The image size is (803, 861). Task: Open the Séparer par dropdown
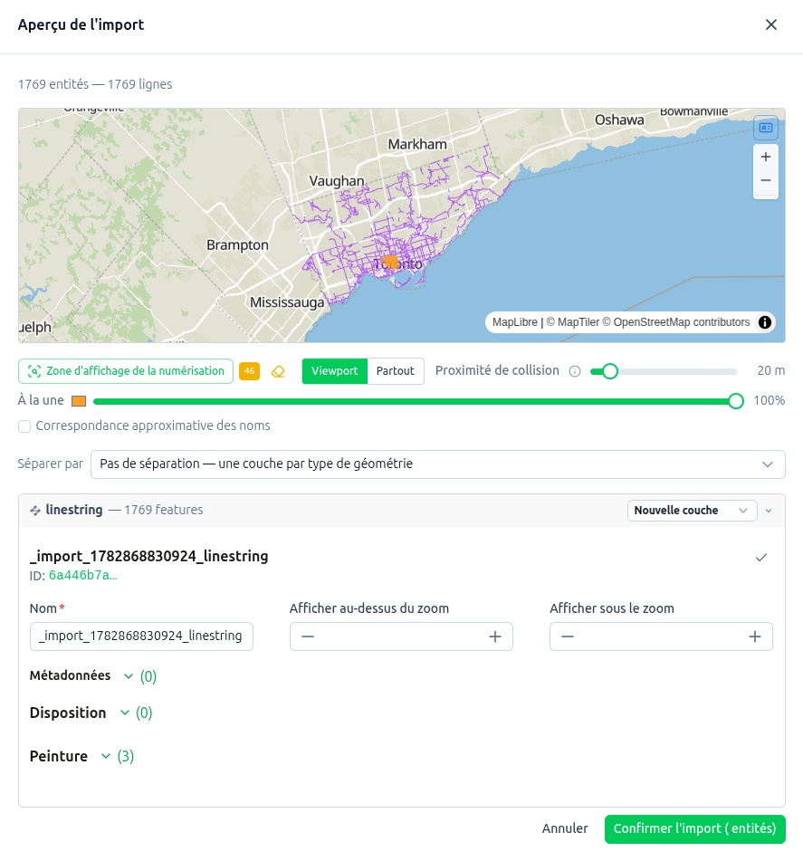click(438, 464)
